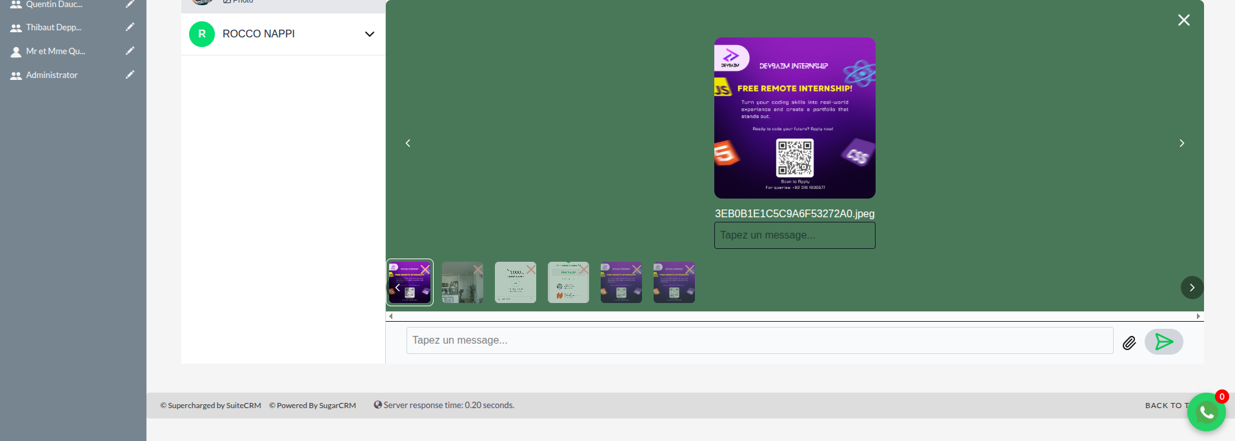The image size is (1235, 441).
Task: Close the image preview with the white X
Action: 1184,20
